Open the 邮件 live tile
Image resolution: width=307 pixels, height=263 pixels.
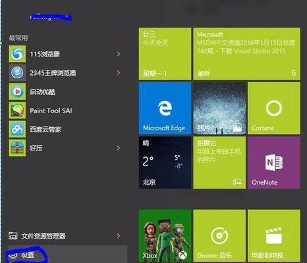click(246, 54)
